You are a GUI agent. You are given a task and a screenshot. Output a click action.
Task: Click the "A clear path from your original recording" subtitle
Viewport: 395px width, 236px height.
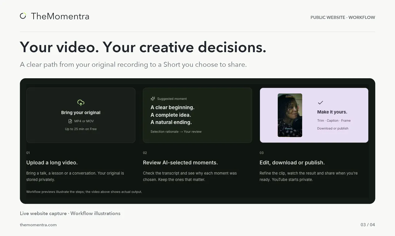pyautogui.click(x=133, y=65)
